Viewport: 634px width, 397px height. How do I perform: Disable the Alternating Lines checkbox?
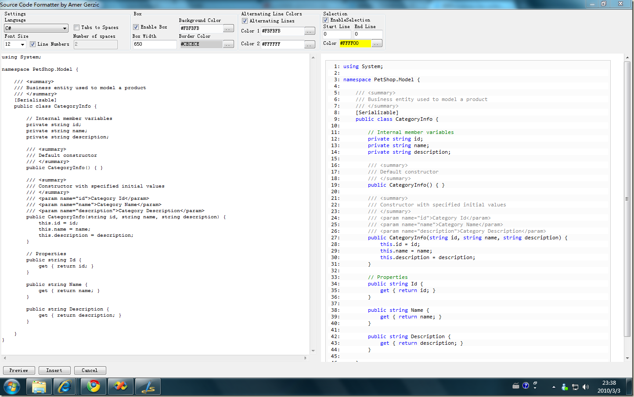(245, 21)
